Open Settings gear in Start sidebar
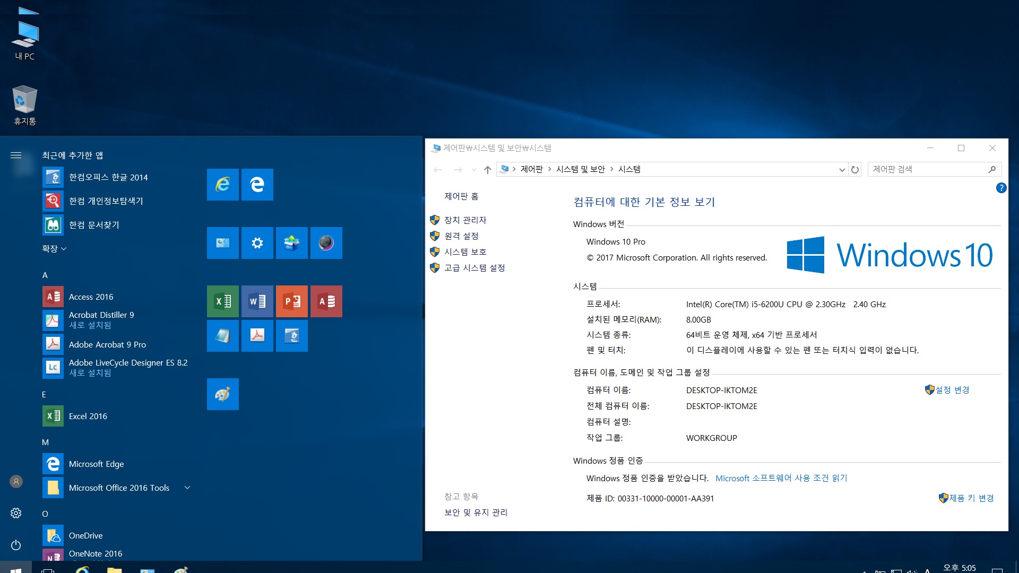Screen dimensions: 1019x573 coord(16,513)
